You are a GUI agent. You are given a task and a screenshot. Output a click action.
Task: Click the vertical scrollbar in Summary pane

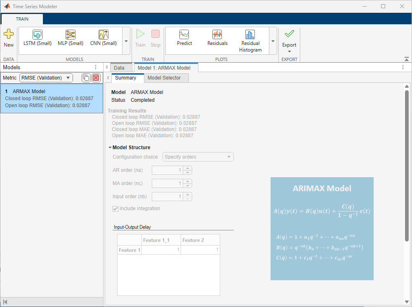click(x=407, y=166)
